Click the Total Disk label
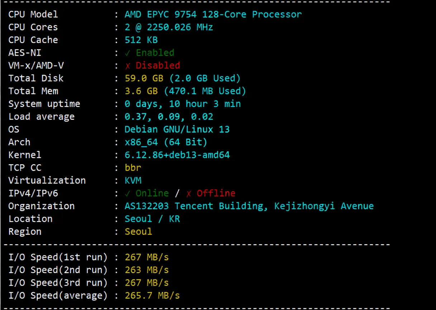436x310 pixels. [36, 78]
